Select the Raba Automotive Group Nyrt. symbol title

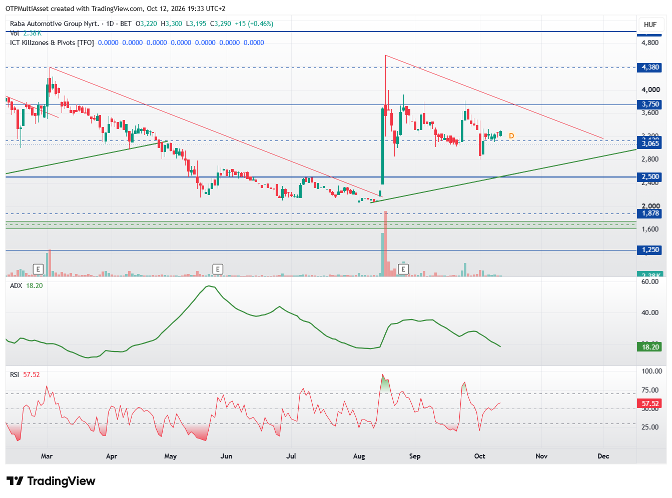(x=55, y=23)
